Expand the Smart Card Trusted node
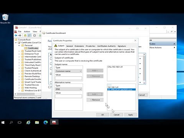 pyautogui.click(x=19, y=82)
